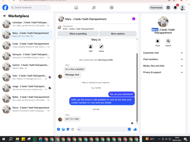Click the listing photo in right panel

pos(163,22)
